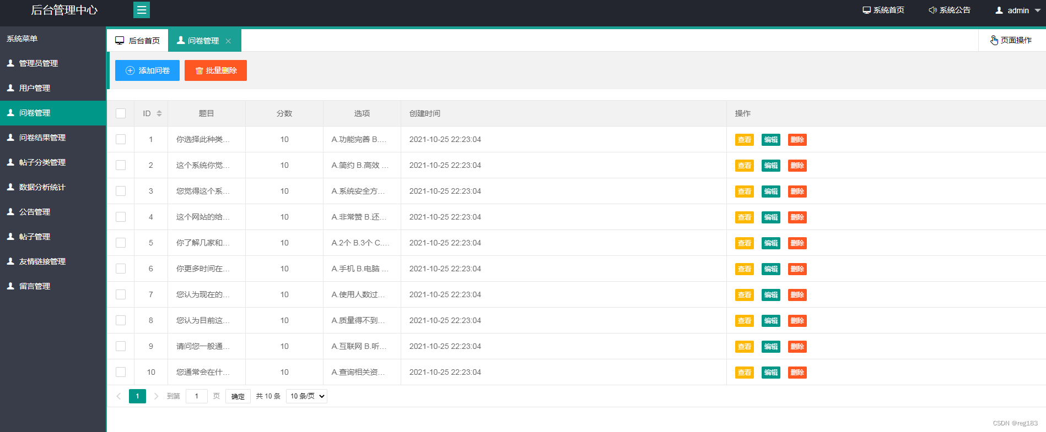Open 数据分析统计 in the sidebar menu
This screenshot has width=1046, height=432.
[53, 187]
